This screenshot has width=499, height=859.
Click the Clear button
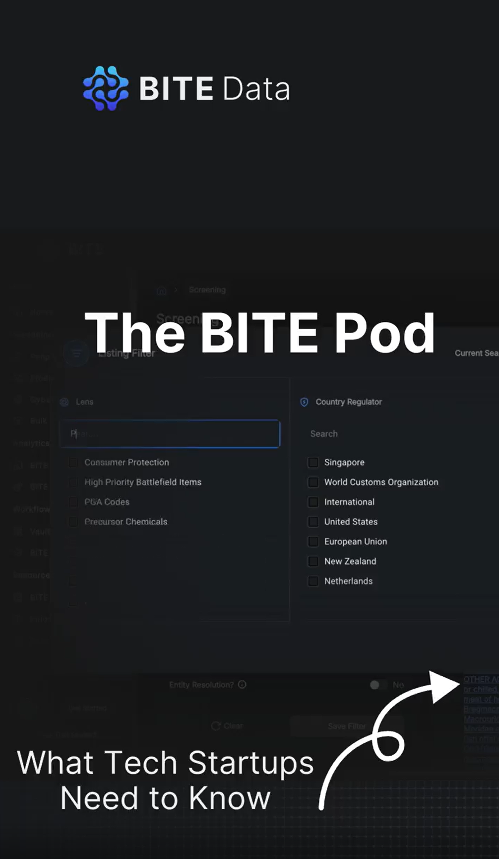click(227, 726)
